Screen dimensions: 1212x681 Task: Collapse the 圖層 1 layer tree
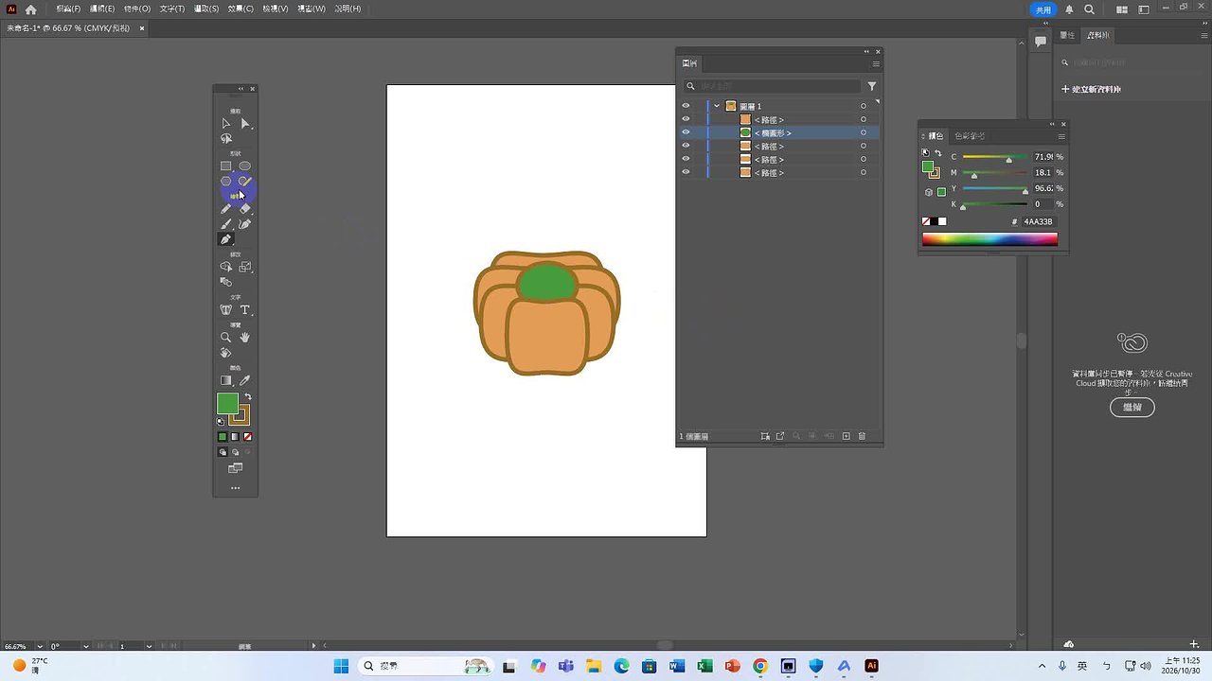[x=717, y=106]
